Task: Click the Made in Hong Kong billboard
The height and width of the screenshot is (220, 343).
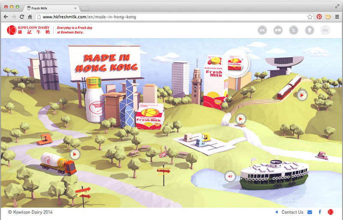Action: (105, 62)
